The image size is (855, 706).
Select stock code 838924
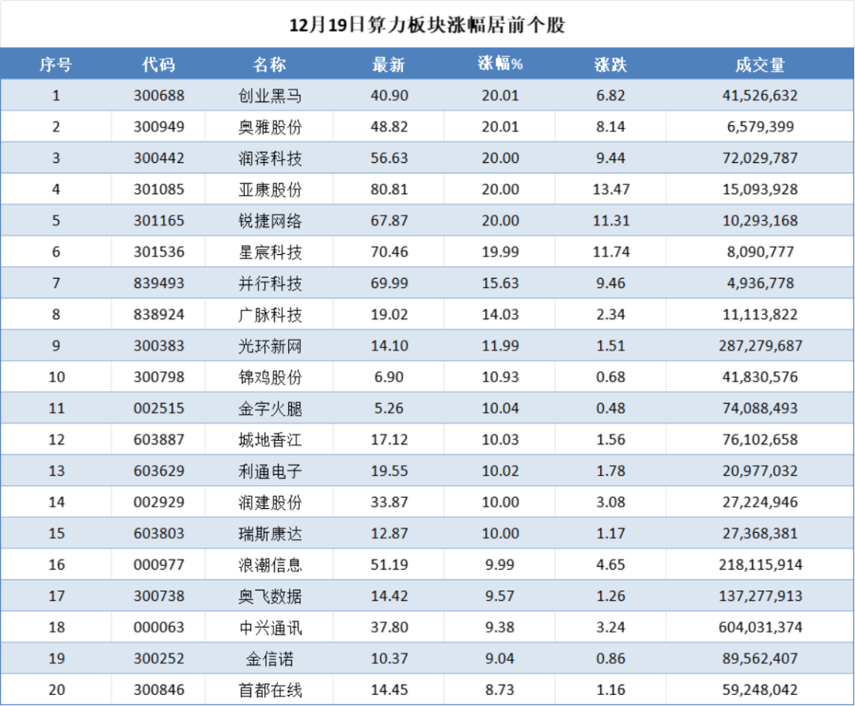(x=158, y=314)
